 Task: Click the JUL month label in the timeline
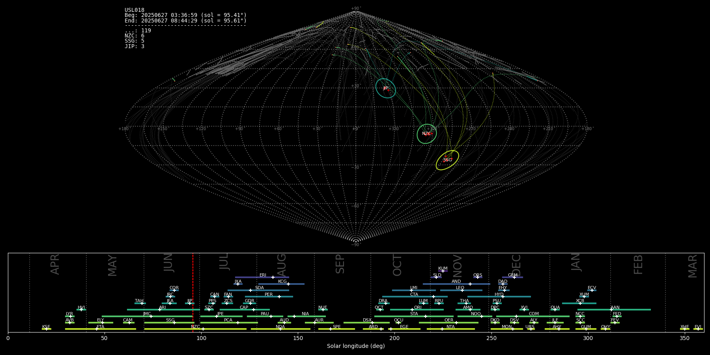224,262
